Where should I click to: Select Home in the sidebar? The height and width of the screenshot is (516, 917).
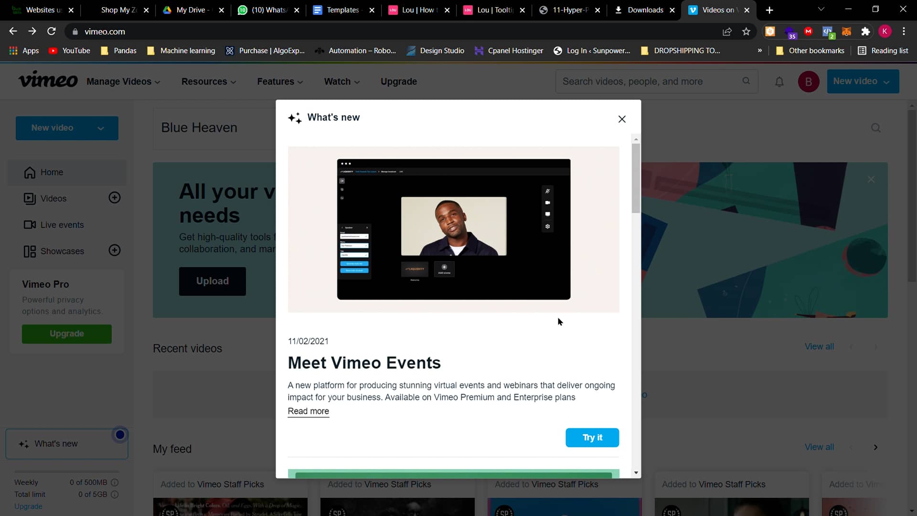[52, 172]
